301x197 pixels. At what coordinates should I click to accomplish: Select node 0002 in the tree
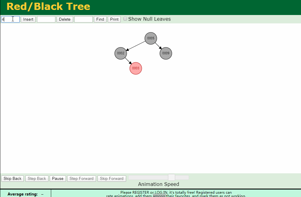(x=121, y=53)
